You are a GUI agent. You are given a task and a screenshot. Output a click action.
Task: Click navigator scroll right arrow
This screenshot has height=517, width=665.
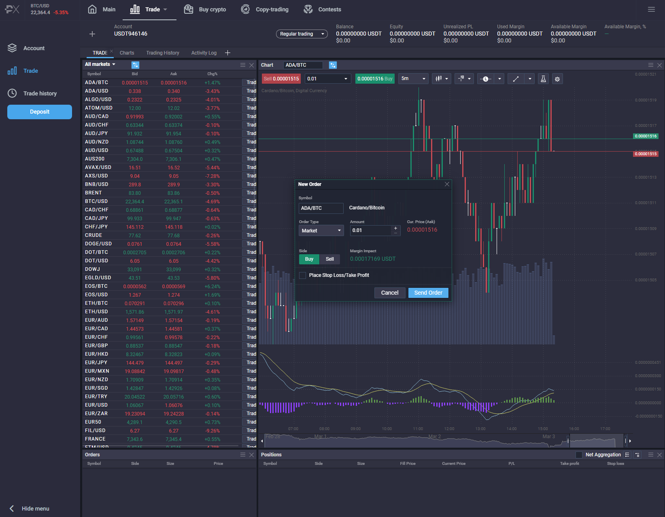click(x=630, y=441)
